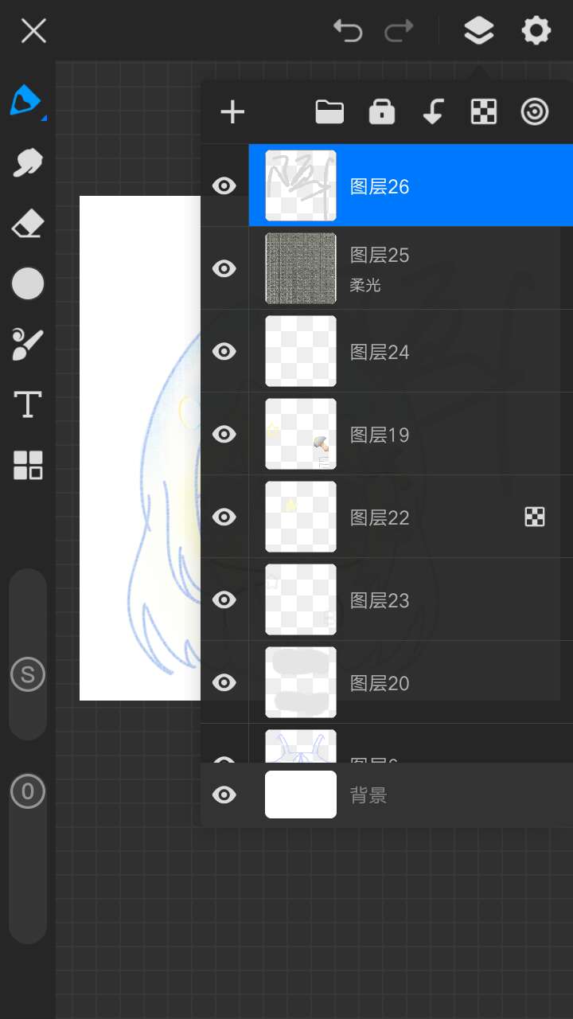Viewport: 573px width, 1019px height.
Task: Create a layer group folder
Action: tap(329, 112)
